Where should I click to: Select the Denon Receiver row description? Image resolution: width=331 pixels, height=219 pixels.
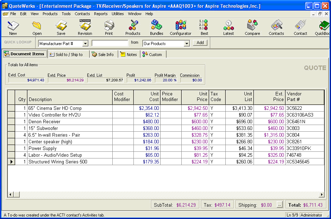click(x=44, y=121)
